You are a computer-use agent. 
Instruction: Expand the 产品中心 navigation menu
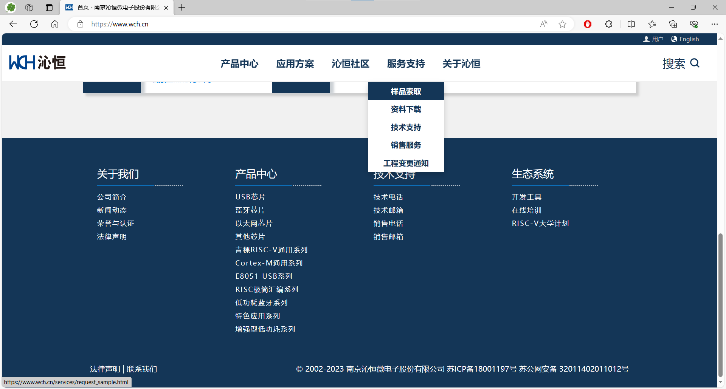tap(239, 64)
